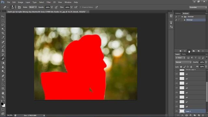This screenshot has height=117, width=208.
Task: Enable airbrush-style build-up icon
Action: tap(76, 7)
